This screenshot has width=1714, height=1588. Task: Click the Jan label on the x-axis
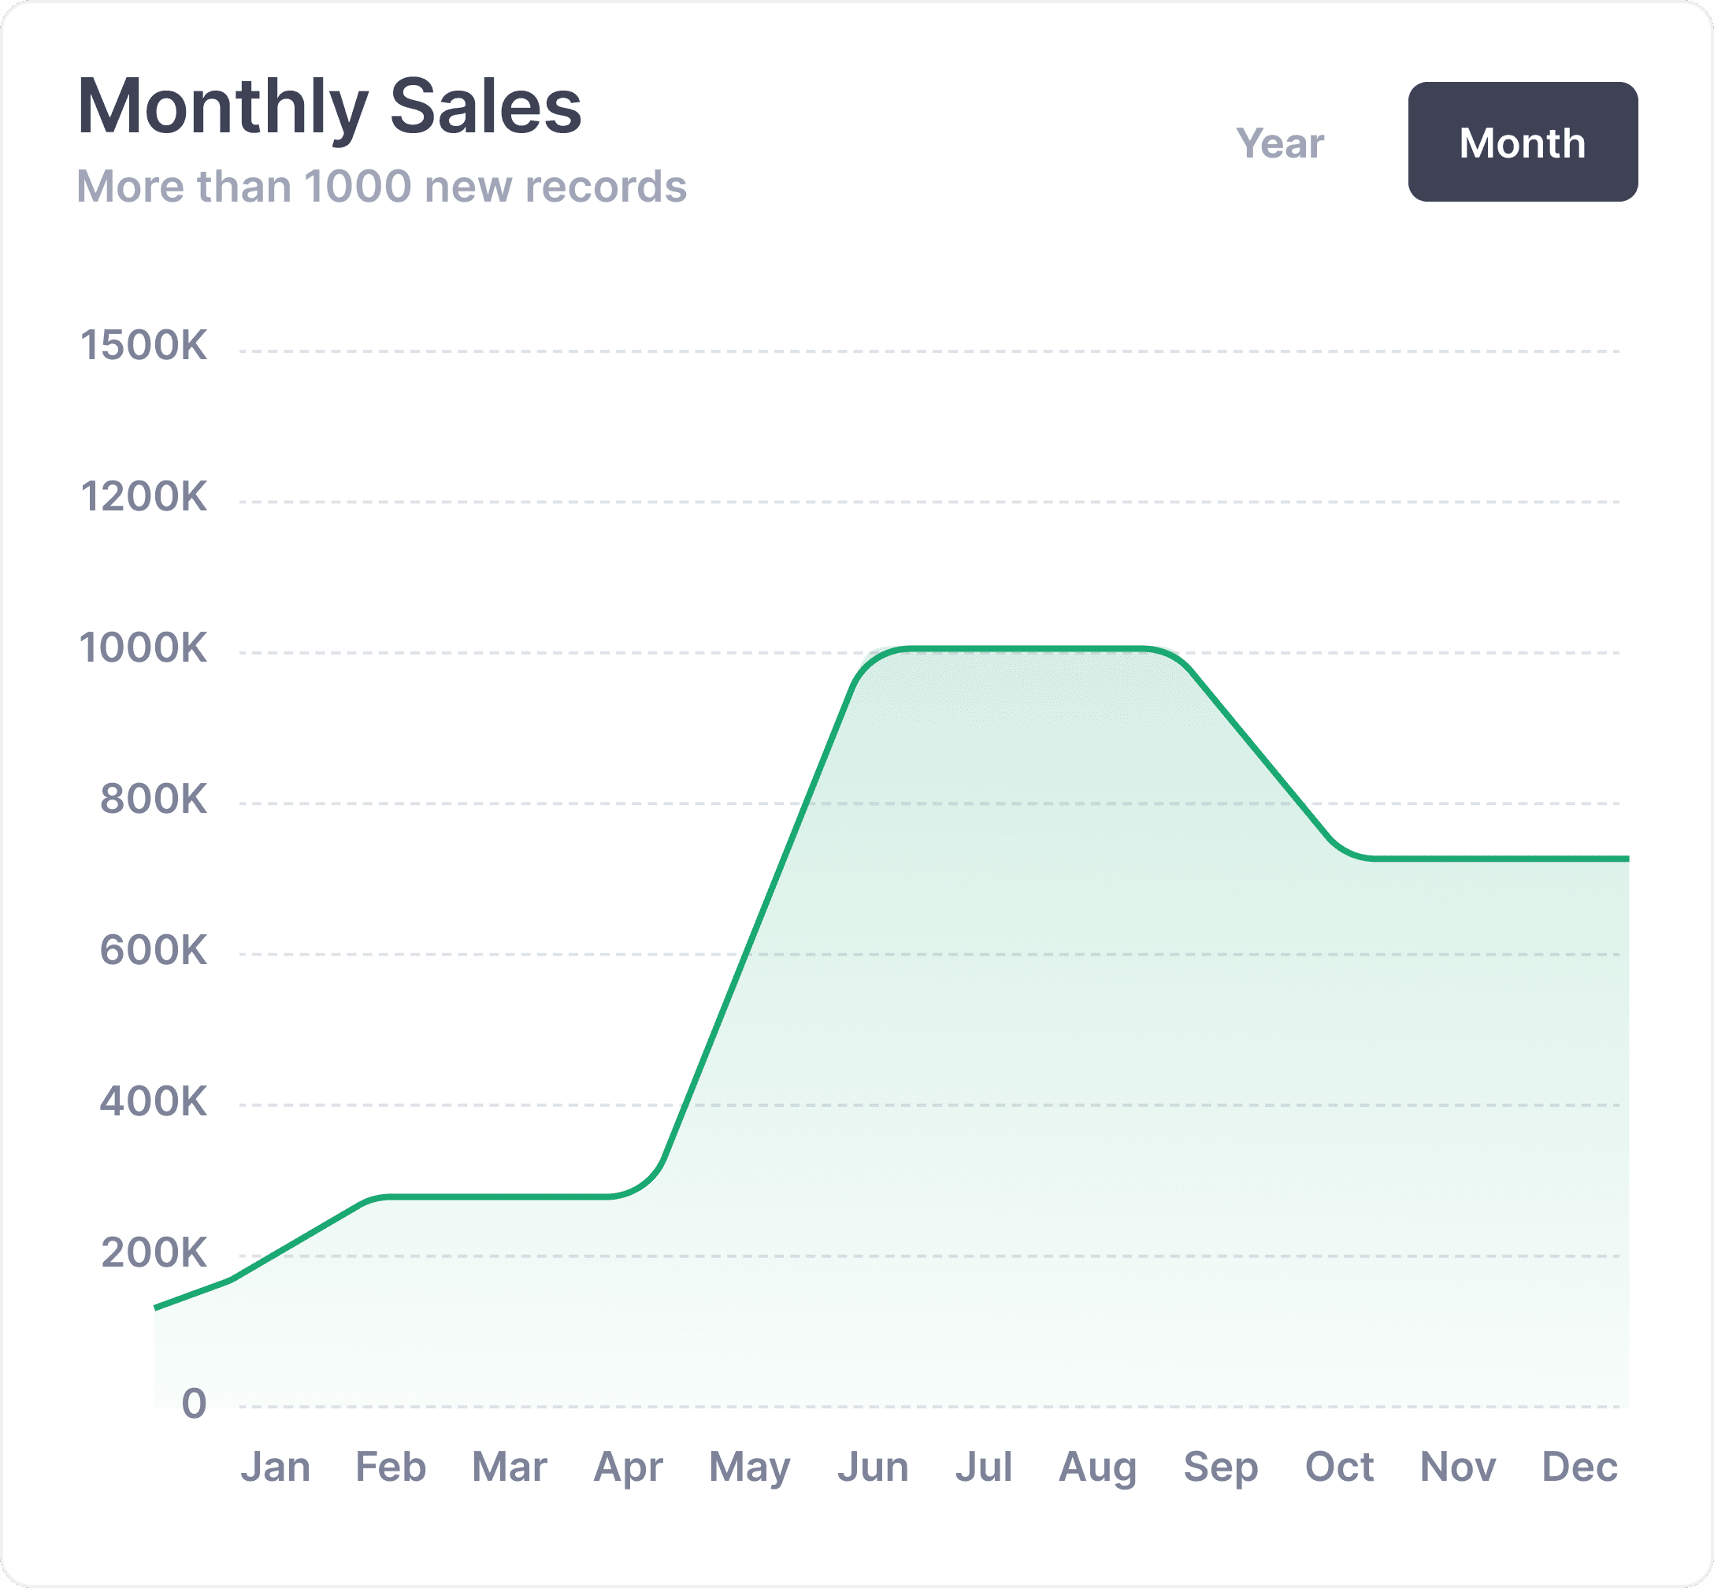click(275, 1466)
